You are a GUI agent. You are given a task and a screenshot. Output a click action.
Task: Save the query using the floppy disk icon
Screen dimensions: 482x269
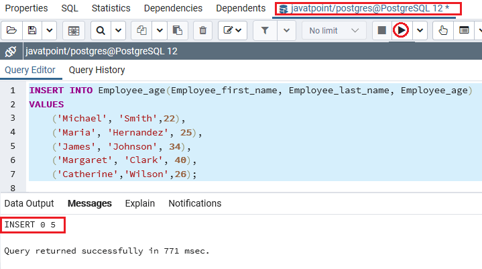pyautogui.click(x=32, y=30)
